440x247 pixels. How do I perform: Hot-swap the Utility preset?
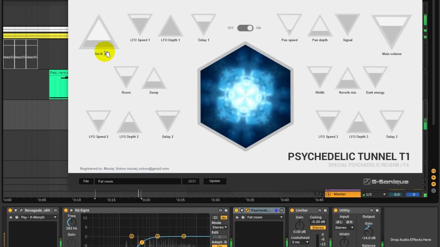pyautogui.click(x=372, y=210)
